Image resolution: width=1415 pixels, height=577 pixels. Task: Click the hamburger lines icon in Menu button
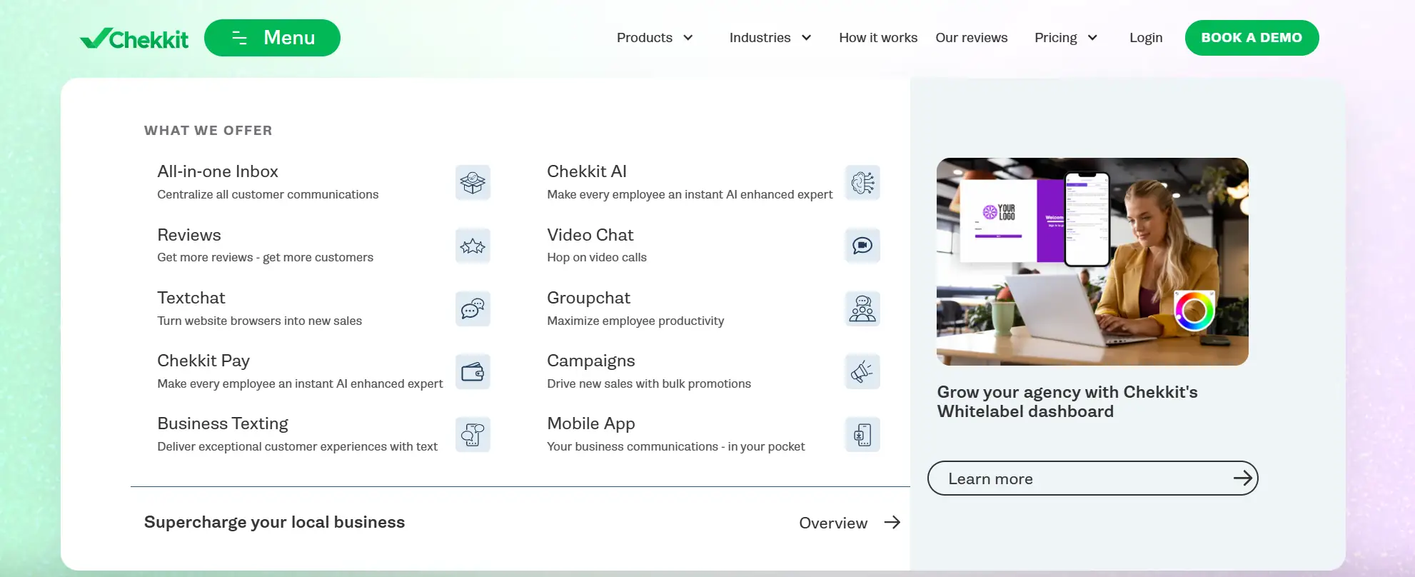point(240,38)
